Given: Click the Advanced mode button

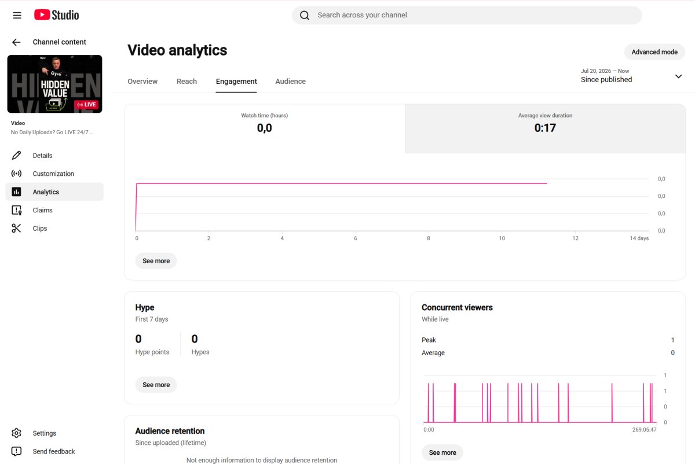Looking at the screenshot, I should 654,52.
